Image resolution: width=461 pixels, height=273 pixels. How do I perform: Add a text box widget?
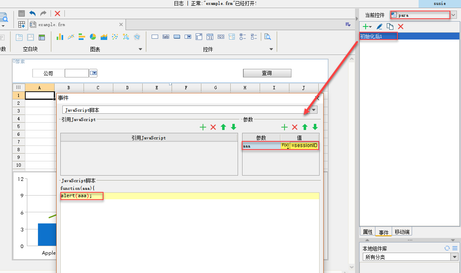(155, 37)
